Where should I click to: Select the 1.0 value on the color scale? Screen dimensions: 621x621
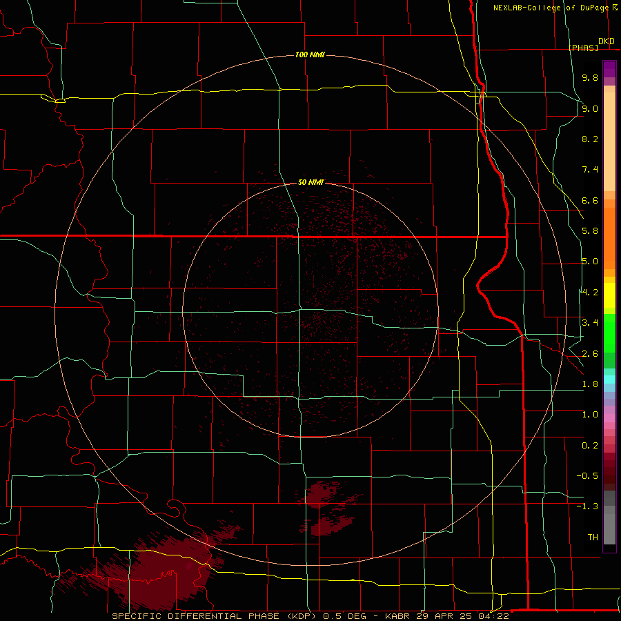[590, 415]
